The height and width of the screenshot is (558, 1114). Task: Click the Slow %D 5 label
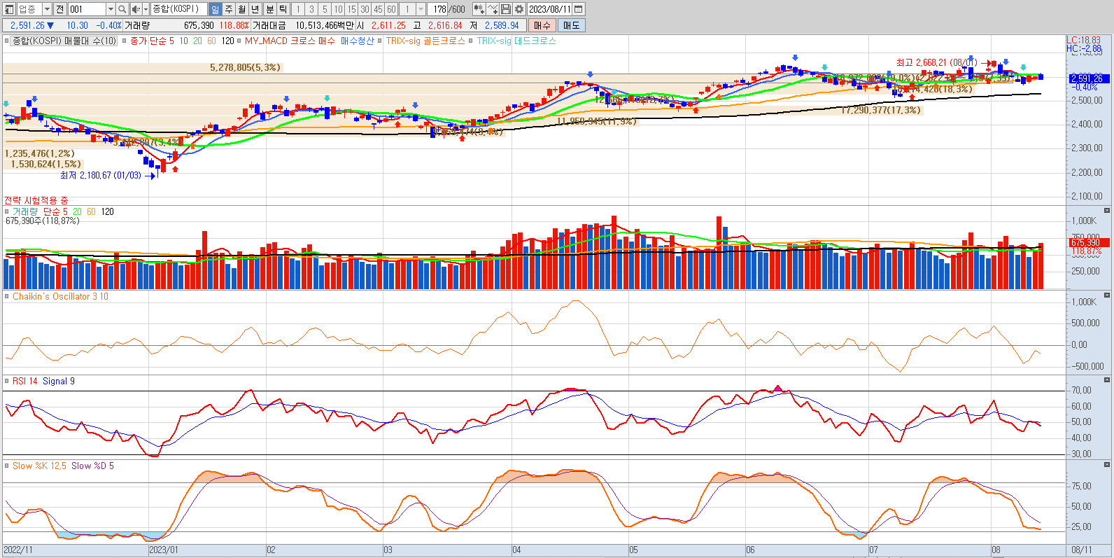tap(92, 466)
